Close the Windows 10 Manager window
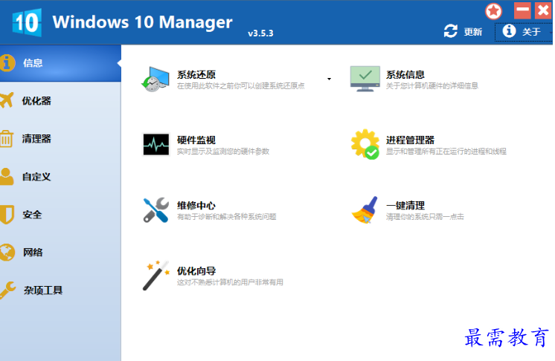The image size is (555, 361). (x=543, y=10)
